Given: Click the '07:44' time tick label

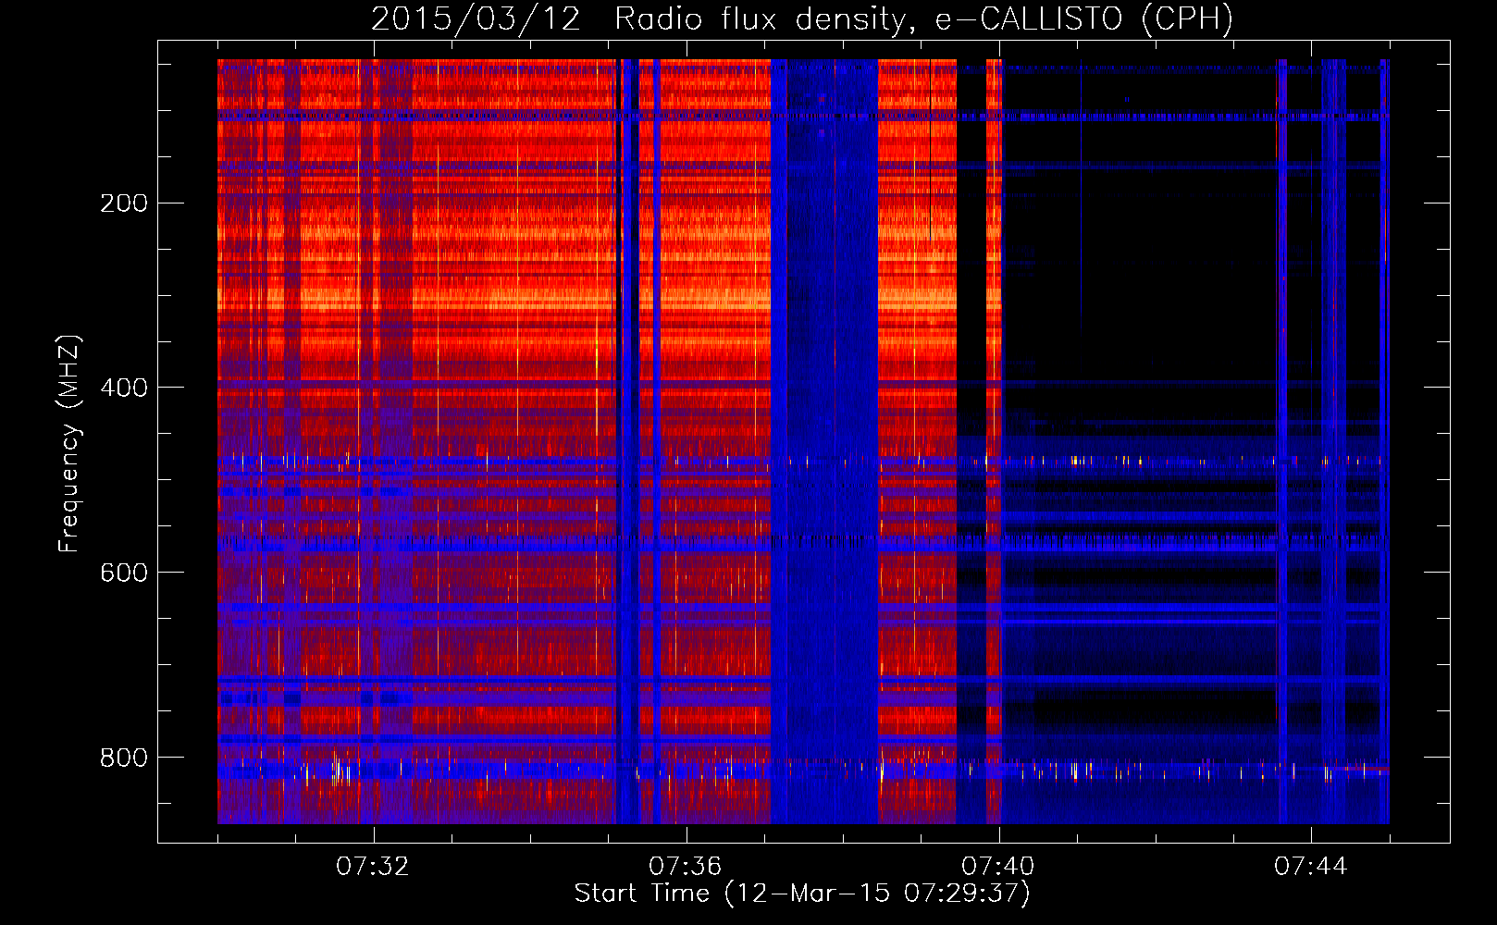Looking at the screenshot, I should pyautogui.click(x=1311, y=867).
